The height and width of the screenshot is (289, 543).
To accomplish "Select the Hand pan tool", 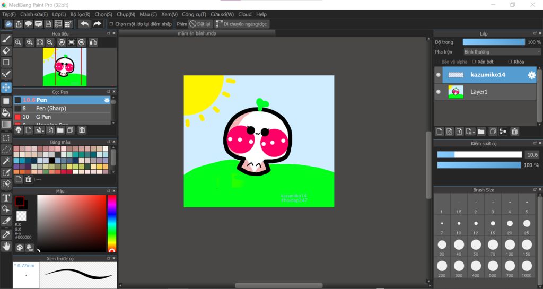I will pos(6,246).
